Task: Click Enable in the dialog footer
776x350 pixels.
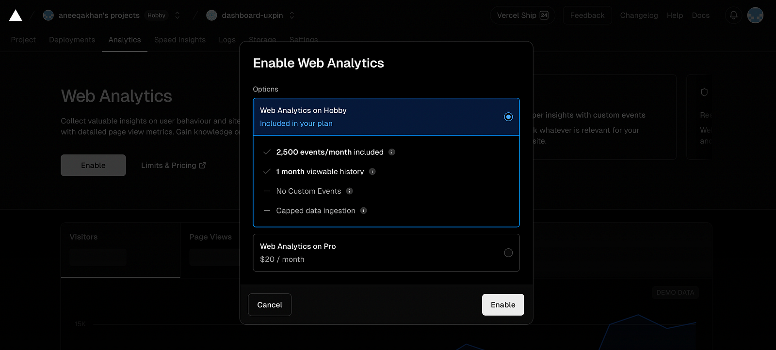Action: (x=503, y=305)
